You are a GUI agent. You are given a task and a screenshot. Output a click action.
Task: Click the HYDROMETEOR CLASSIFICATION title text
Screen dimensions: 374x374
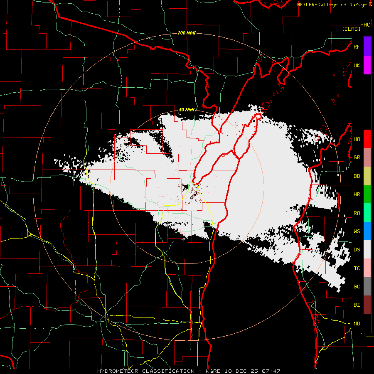pos(146,371)
